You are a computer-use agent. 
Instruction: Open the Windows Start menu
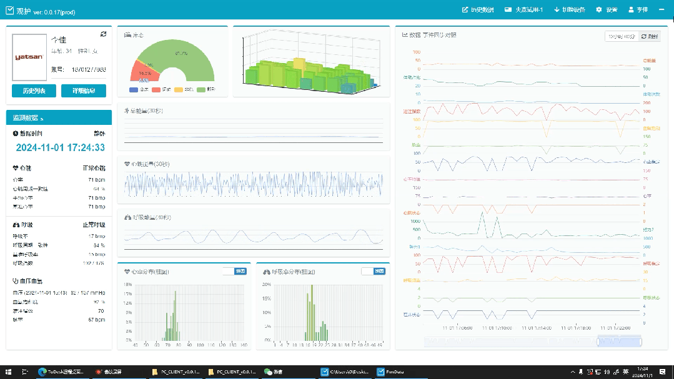point(8,372)
